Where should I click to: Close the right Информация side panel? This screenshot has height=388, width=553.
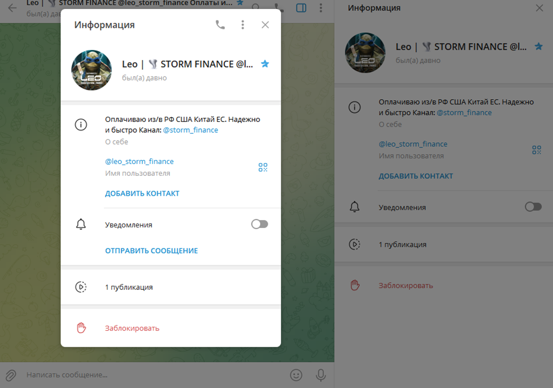(x=539, y=8)
